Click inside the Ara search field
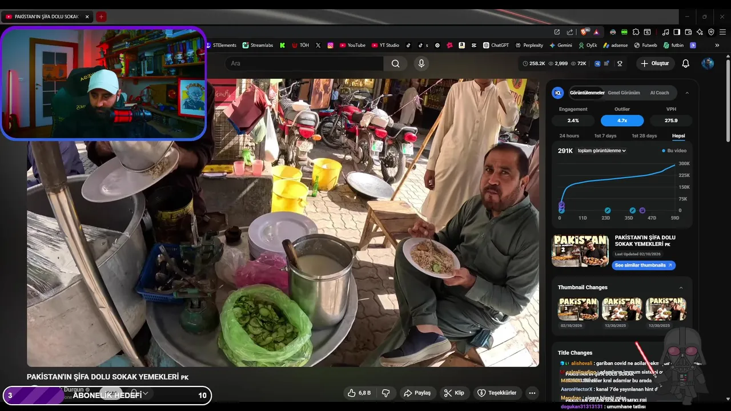This screenshot has height=411, width=731. (x=304, y=63)
